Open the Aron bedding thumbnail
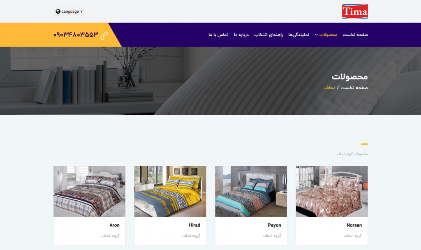This screenshot has width=421, height=250. (x=89, y=191)
